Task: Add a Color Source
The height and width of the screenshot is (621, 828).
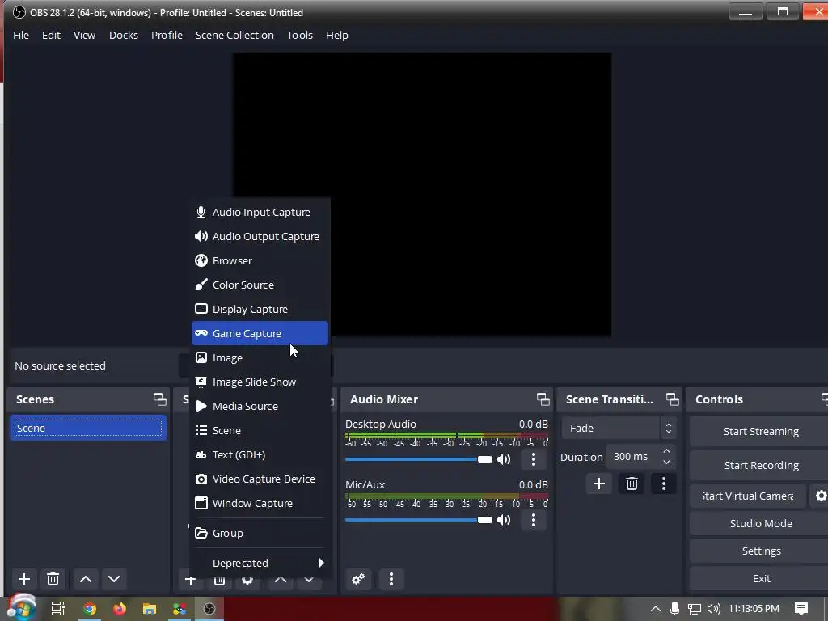Action: click(260, 285)
